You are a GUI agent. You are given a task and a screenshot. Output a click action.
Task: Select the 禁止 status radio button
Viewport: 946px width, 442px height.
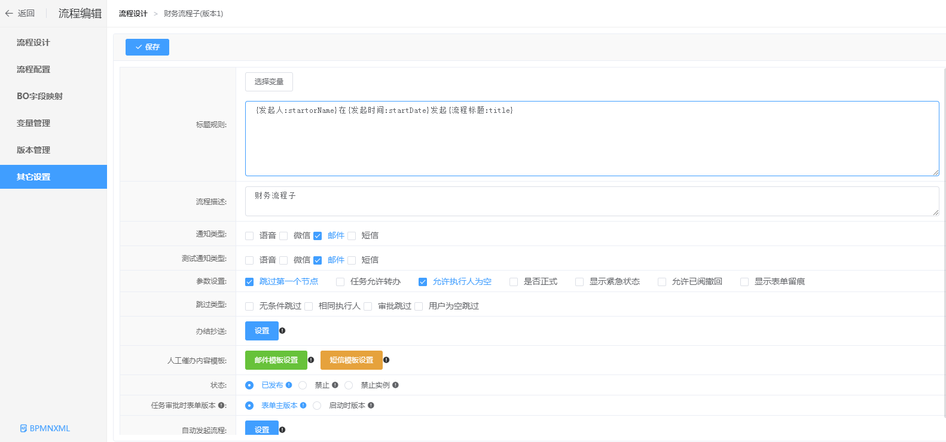[303, 385]
